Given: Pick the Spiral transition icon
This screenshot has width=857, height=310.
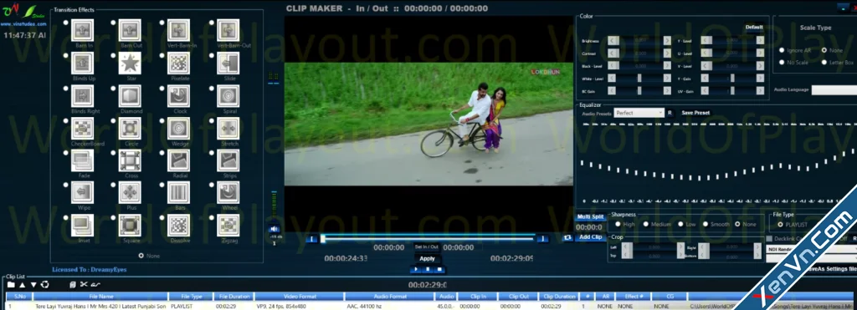Looking at the screenshot, I should click(x=228, y=96).
